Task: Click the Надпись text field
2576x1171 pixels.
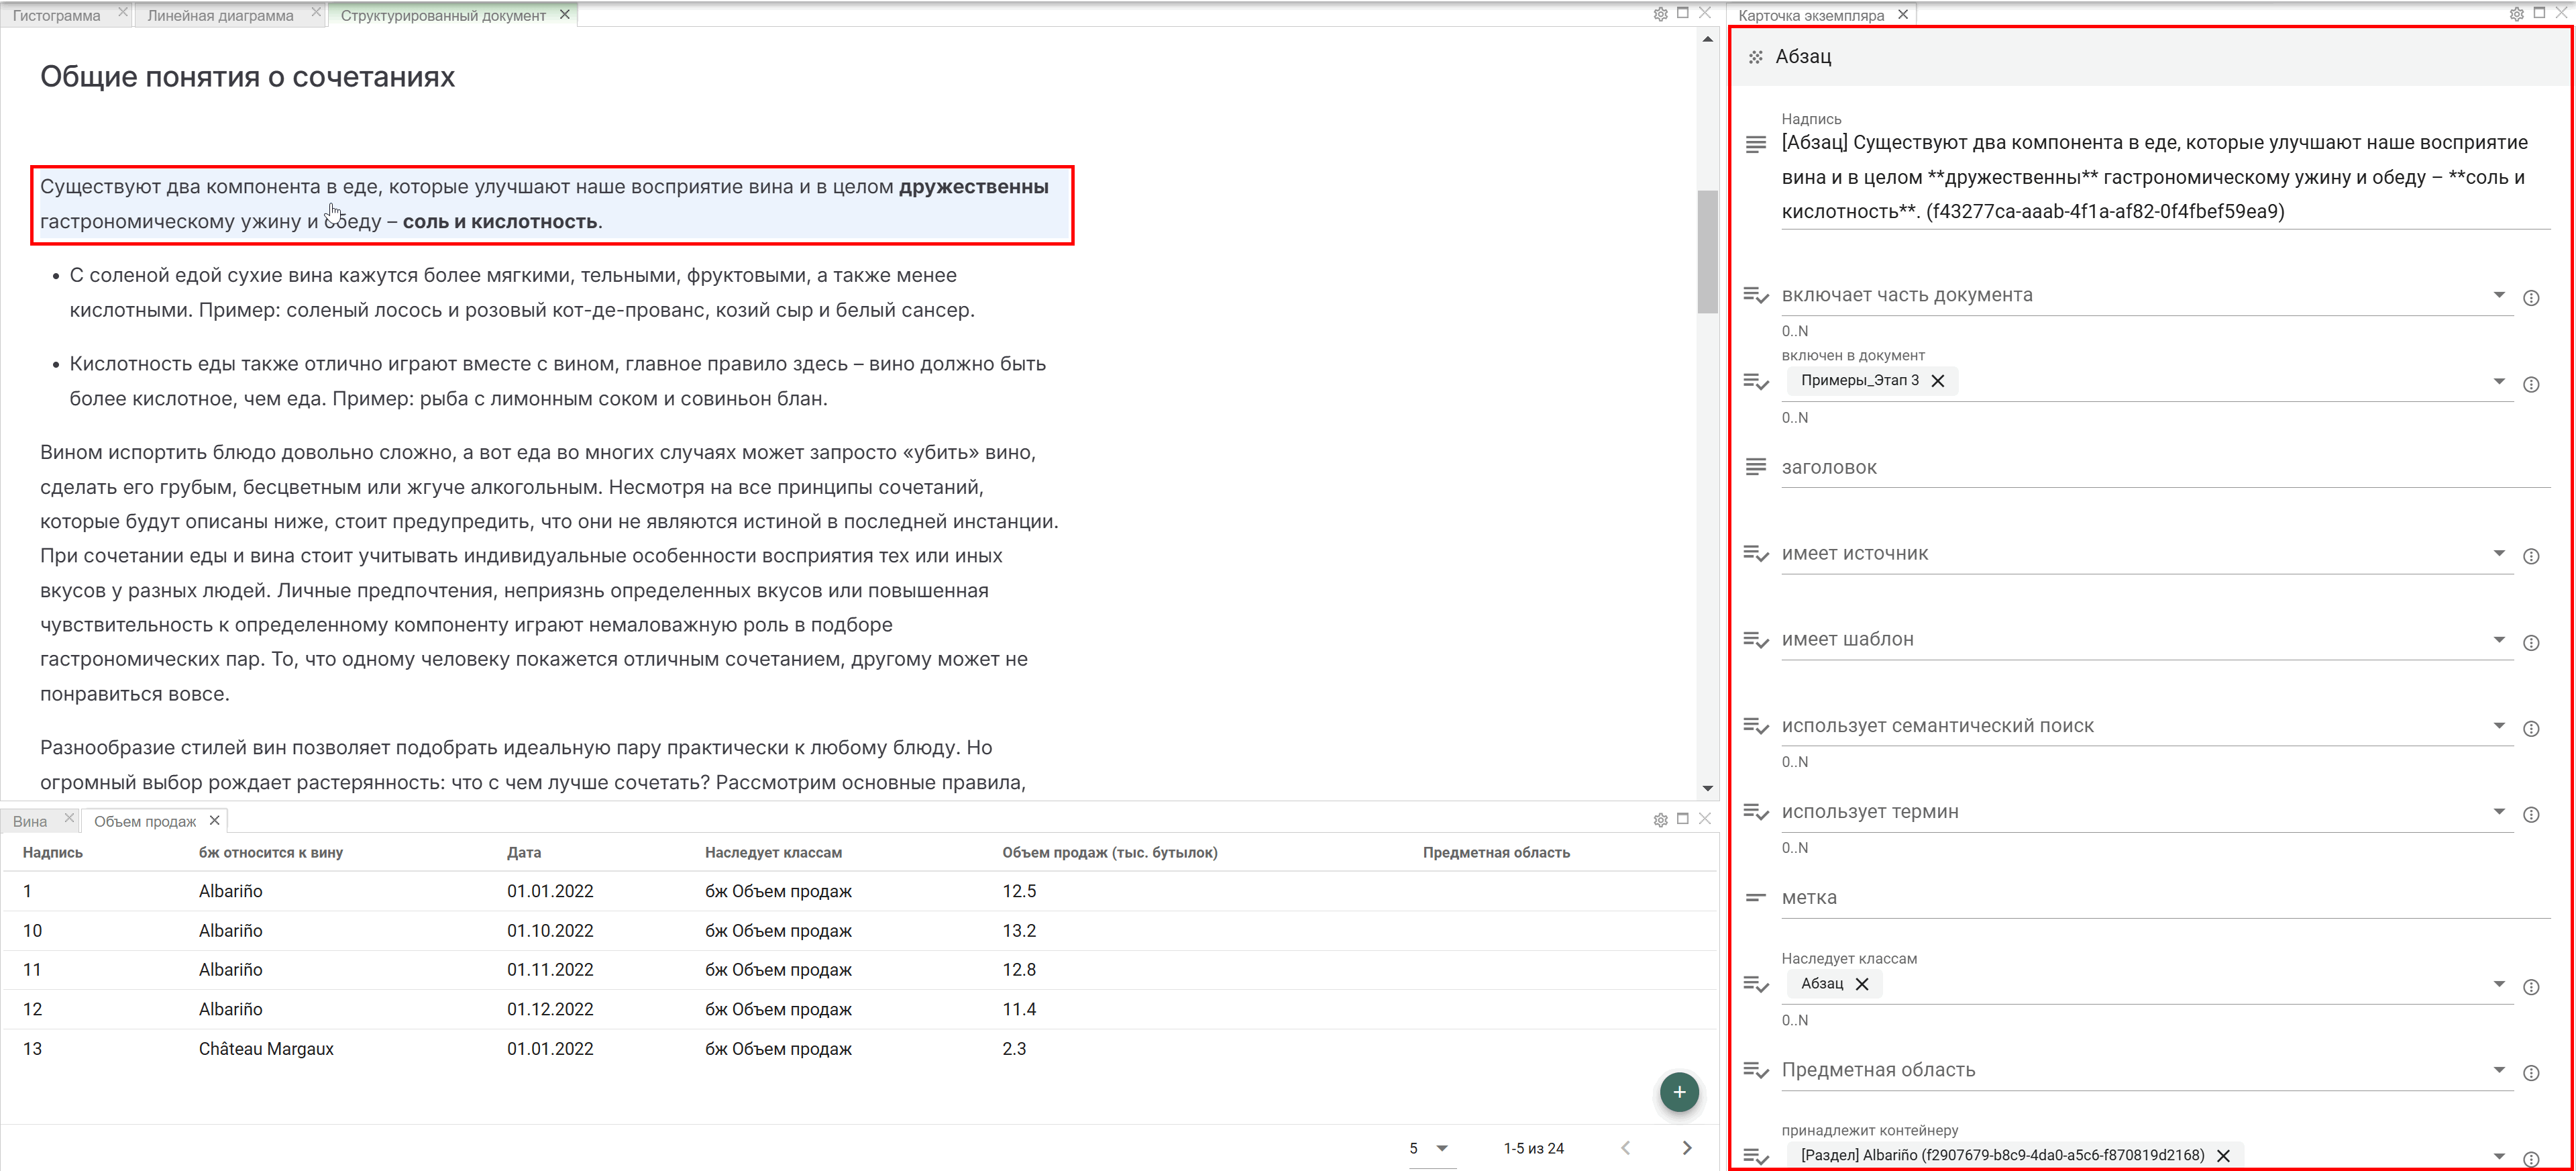Action: click(x=2165, y=177)
